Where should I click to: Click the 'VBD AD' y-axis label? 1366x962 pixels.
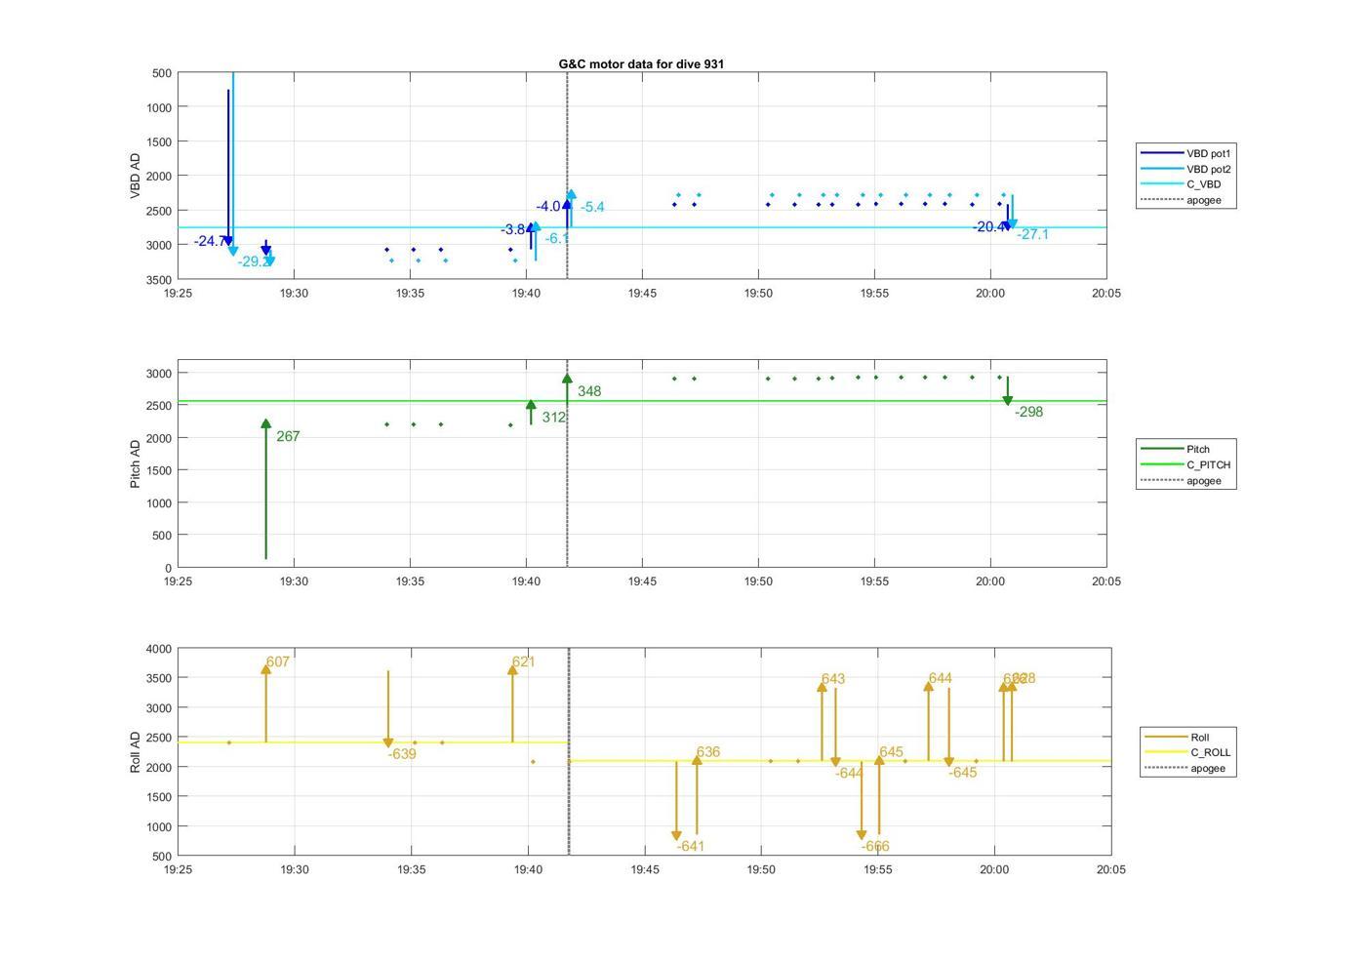[136, 176]
